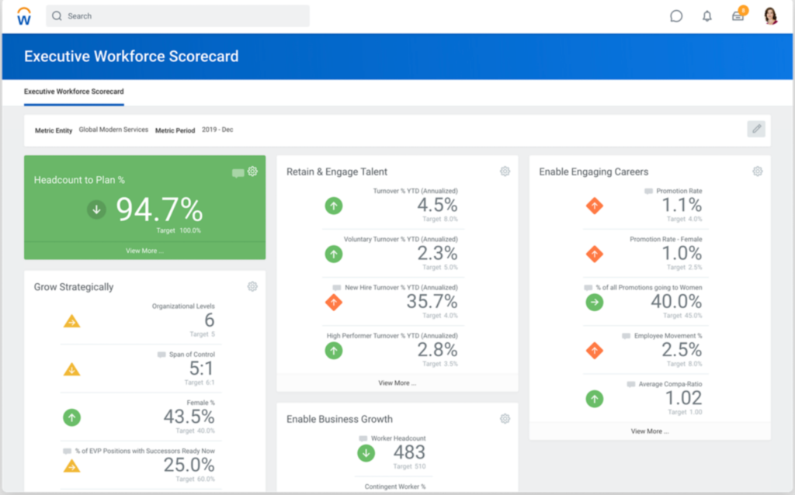Click the Workday logo
Screen dimensions: 795x495
(x=23, y=16)
